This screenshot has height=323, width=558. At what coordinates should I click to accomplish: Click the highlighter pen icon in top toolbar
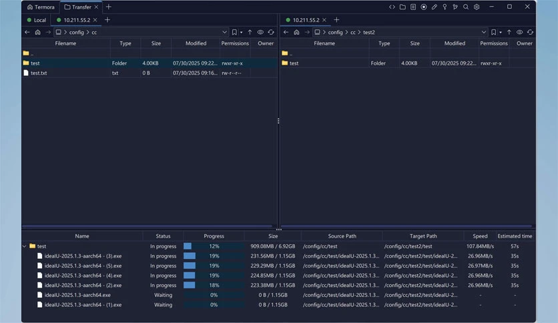click(434, 7)
